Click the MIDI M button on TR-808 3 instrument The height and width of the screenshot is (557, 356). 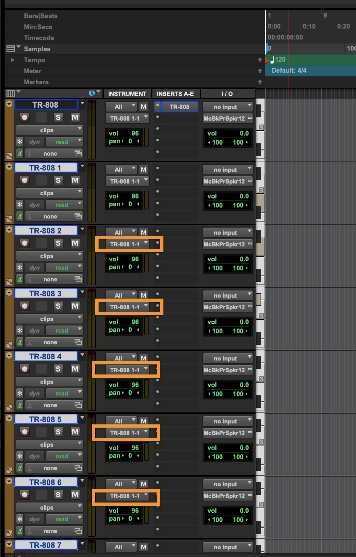coord(144,295)
